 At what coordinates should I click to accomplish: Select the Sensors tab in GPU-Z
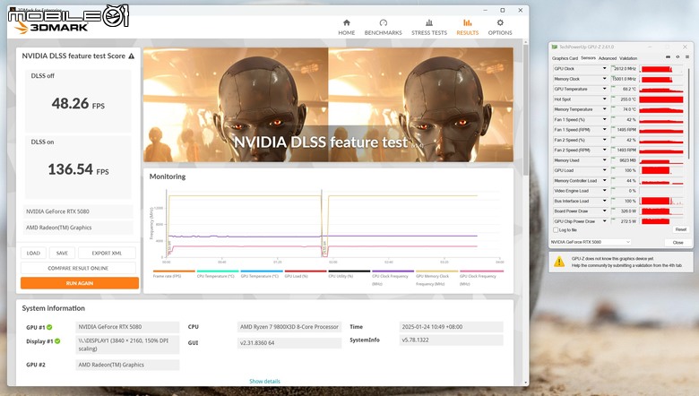[x=588, y=58]
